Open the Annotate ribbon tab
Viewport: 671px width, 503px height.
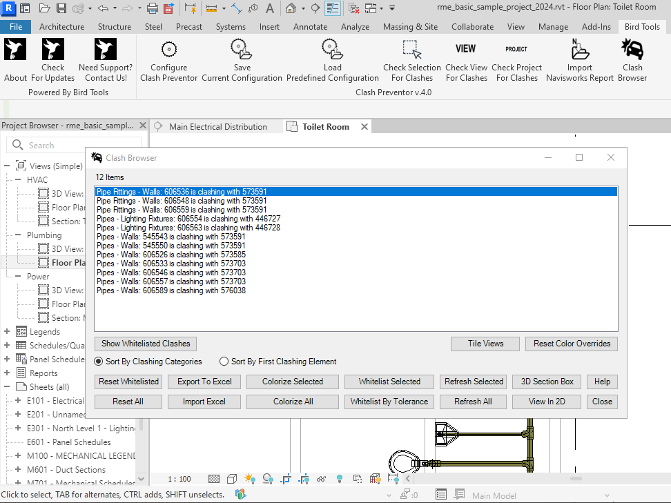pyautogui.click(x=310, y=27)
